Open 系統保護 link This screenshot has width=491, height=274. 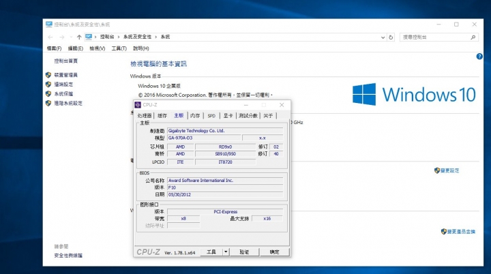[x=63, y=93]
